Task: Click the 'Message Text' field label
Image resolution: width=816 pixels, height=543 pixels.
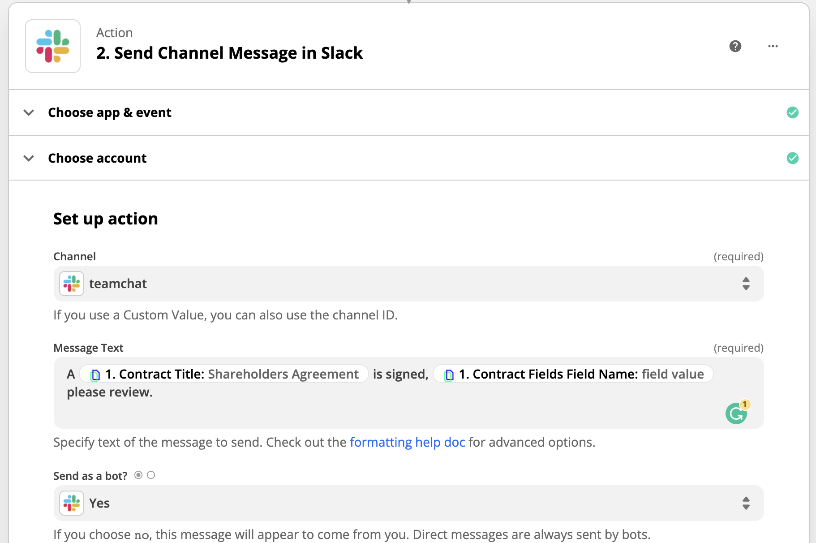Action: pyautogui.click(x=88, y=348)
